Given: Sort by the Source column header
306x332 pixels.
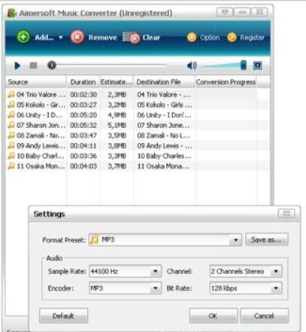Looking at the screenshot, I should 36,82.
